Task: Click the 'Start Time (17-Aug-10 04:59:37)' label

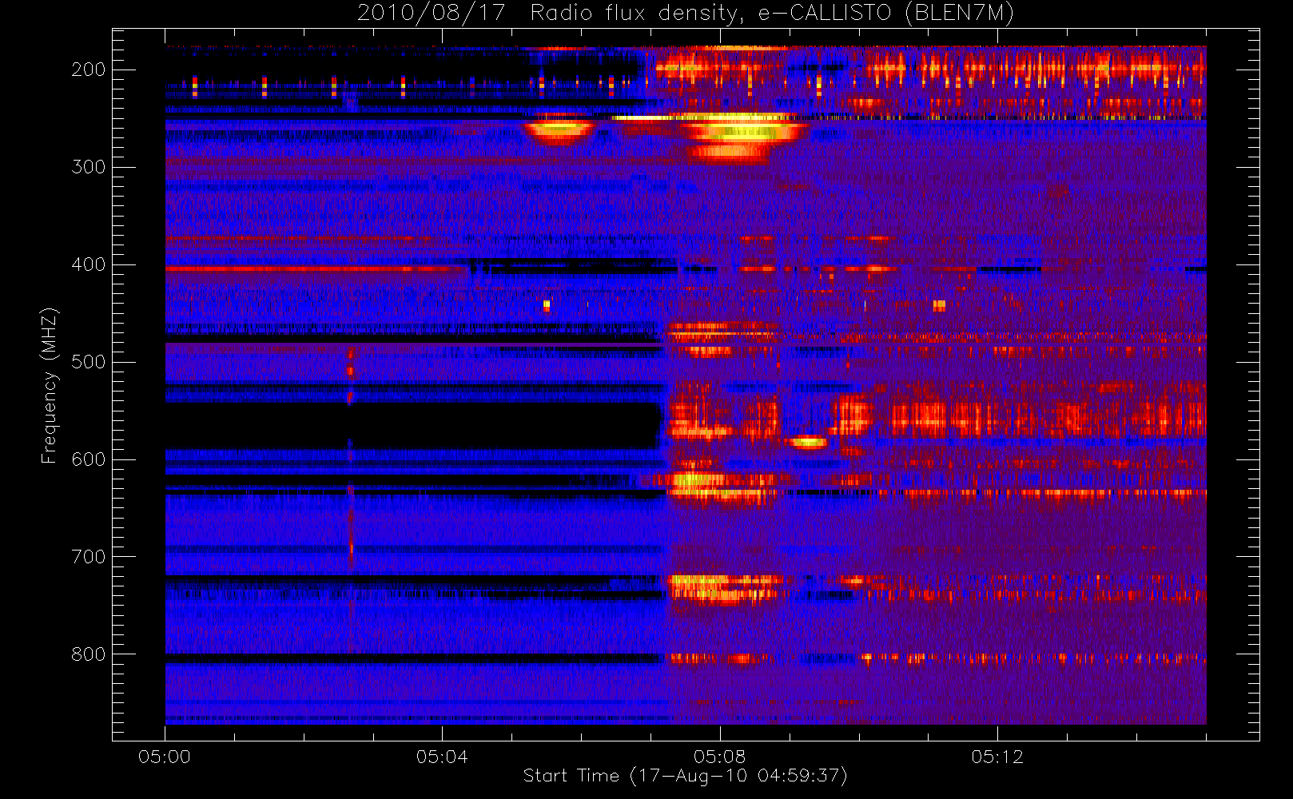Action: [x=685, y=776]
